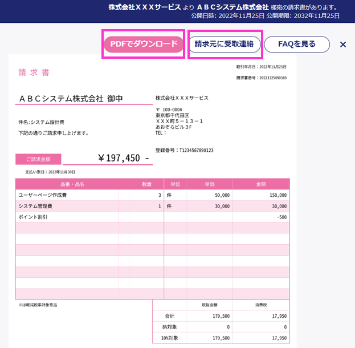Viewport: 355px width, 348px height.
Task: Click the ABCシステム株式会社 御中 recipient name
Action: pyautogui.click(x=71, y=99)
